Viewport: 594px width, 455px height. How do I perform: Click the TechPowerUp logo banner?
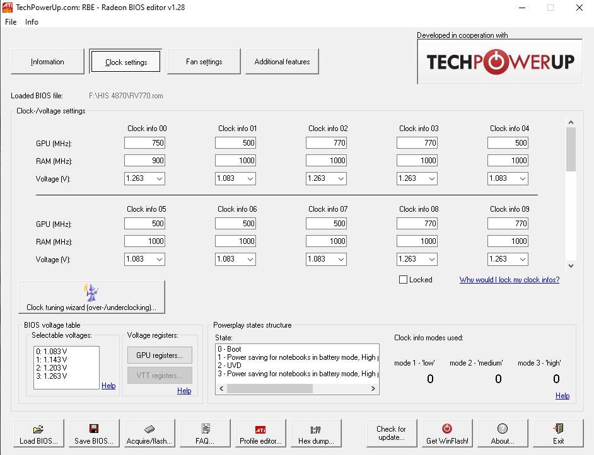point(499,61)
